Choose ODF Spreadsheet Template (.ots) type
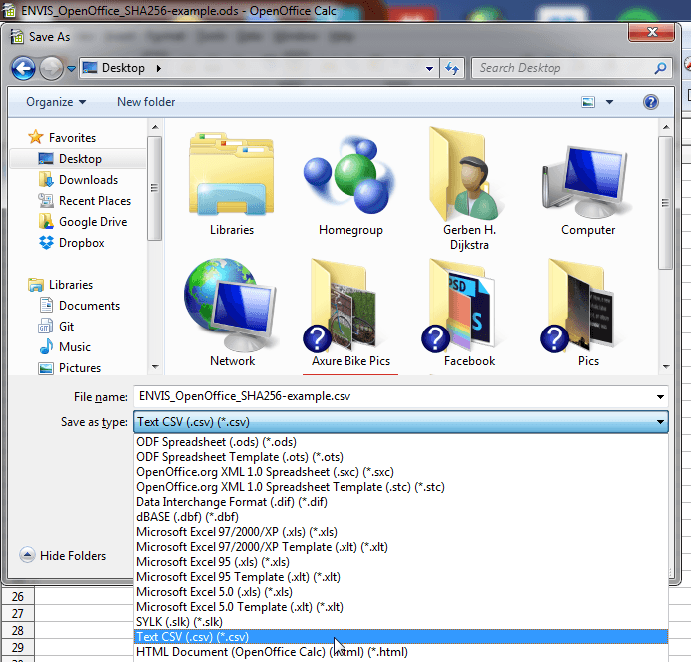Screen dimensions: 691x662 (400, 457)
